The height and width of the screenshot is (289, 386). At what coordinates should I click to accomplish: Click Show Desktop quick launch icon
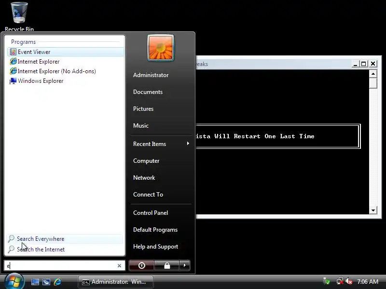click(x=35, y=282)
